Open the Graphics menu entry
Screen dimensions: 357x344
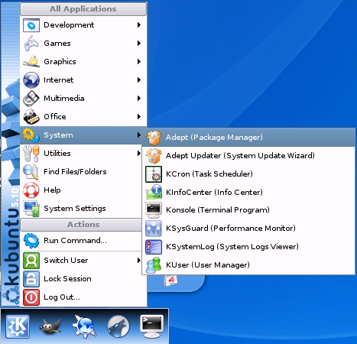[x=83, y=62]
